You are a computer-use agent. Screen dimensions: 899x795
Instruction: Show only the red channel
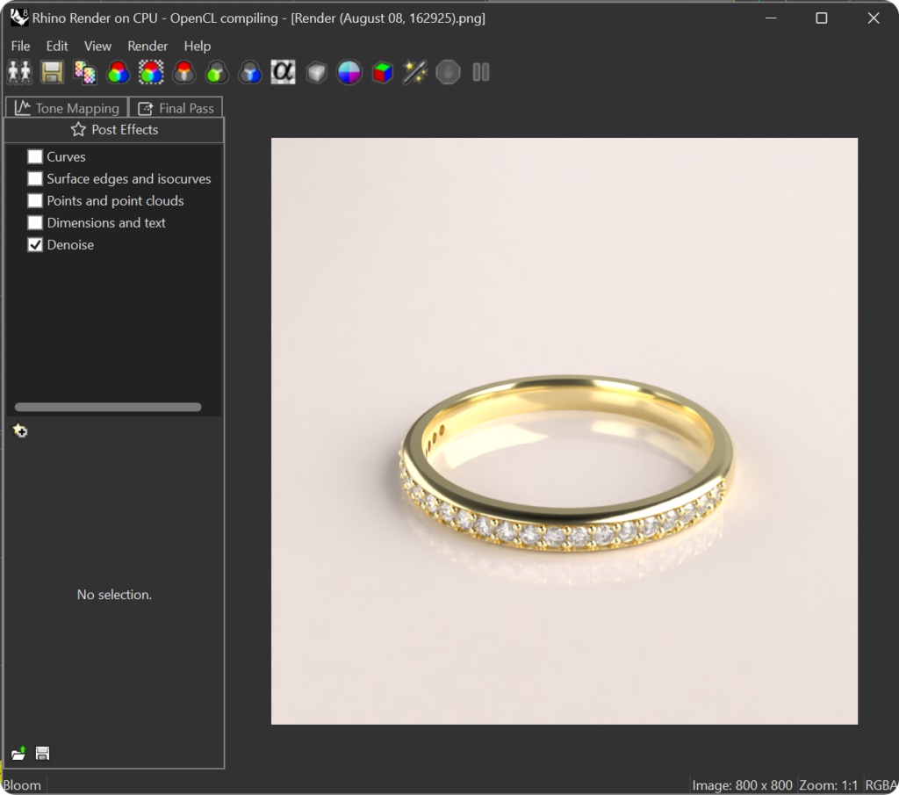pos(184,72)
